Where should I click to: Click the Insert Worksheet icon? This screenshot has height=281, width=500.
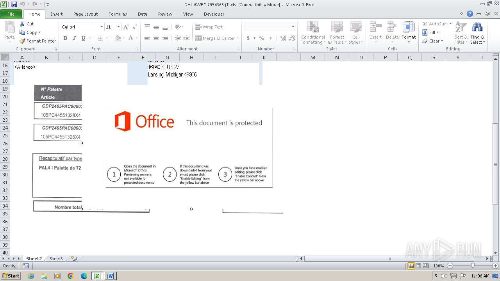[x=74, y=259]
